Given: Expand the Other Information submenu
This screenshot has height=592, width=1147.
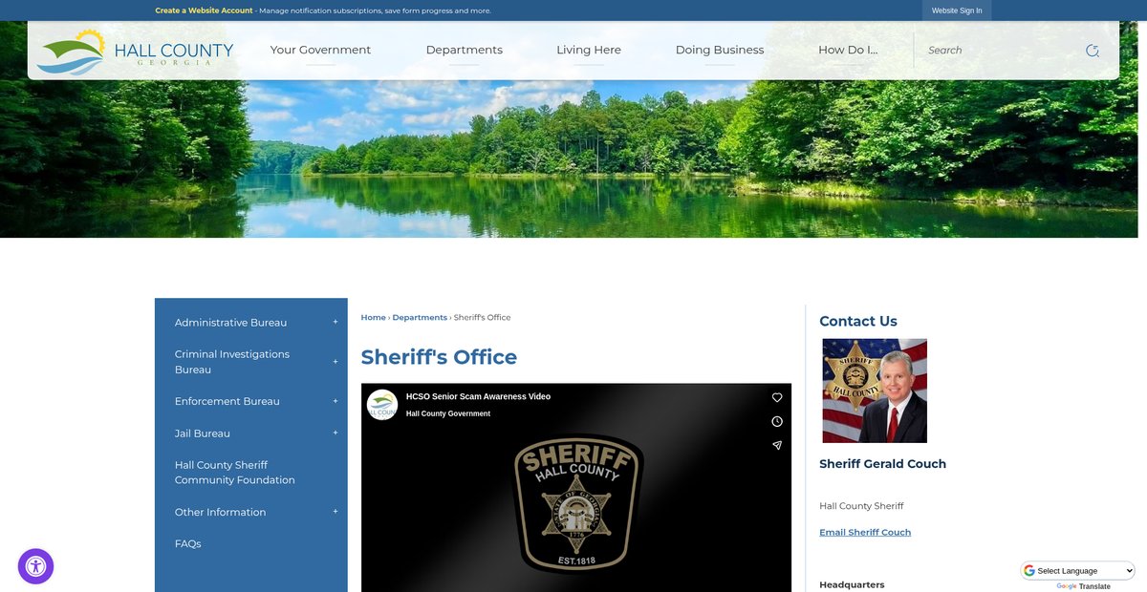Looking at the screenshot, I should [x=335, y=512].
